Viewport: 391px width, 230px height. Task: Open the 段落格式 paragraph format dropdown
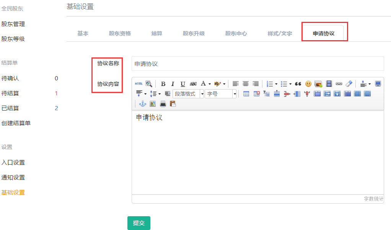[x=188, y=94]
